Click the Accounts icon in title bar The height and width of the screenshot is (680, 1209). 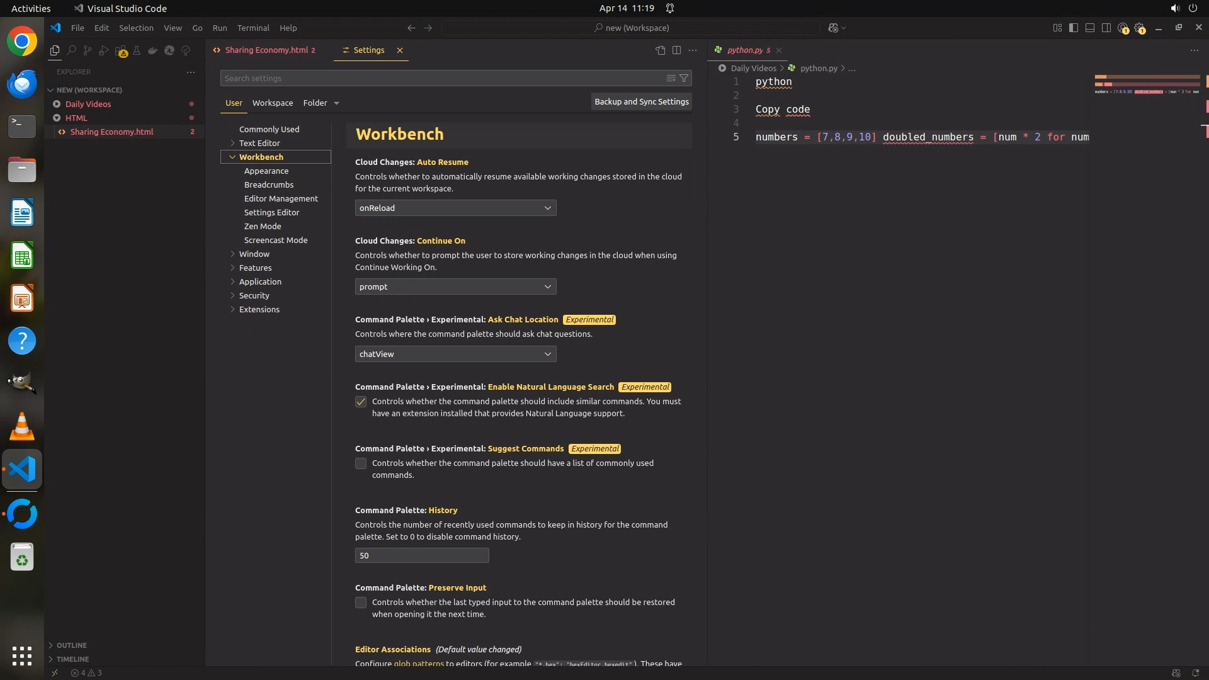point(1123,28)
